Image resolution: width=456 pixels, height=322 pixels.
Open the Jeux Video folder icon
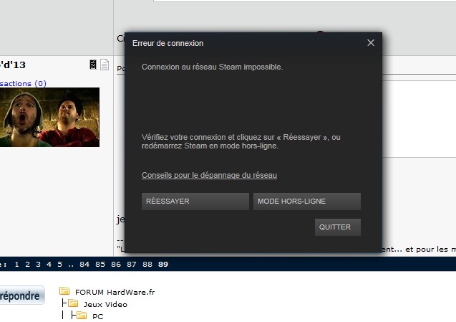click(73, 303)
